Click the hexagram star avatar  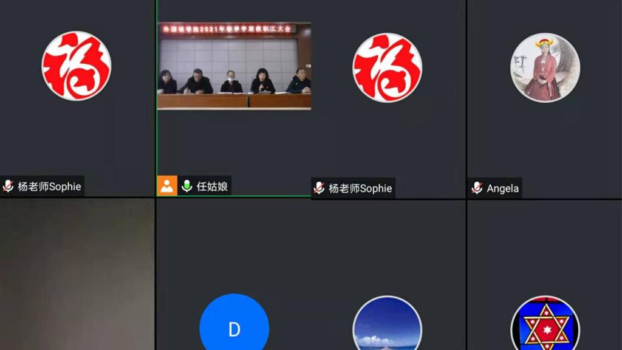[x=545, y=324]
